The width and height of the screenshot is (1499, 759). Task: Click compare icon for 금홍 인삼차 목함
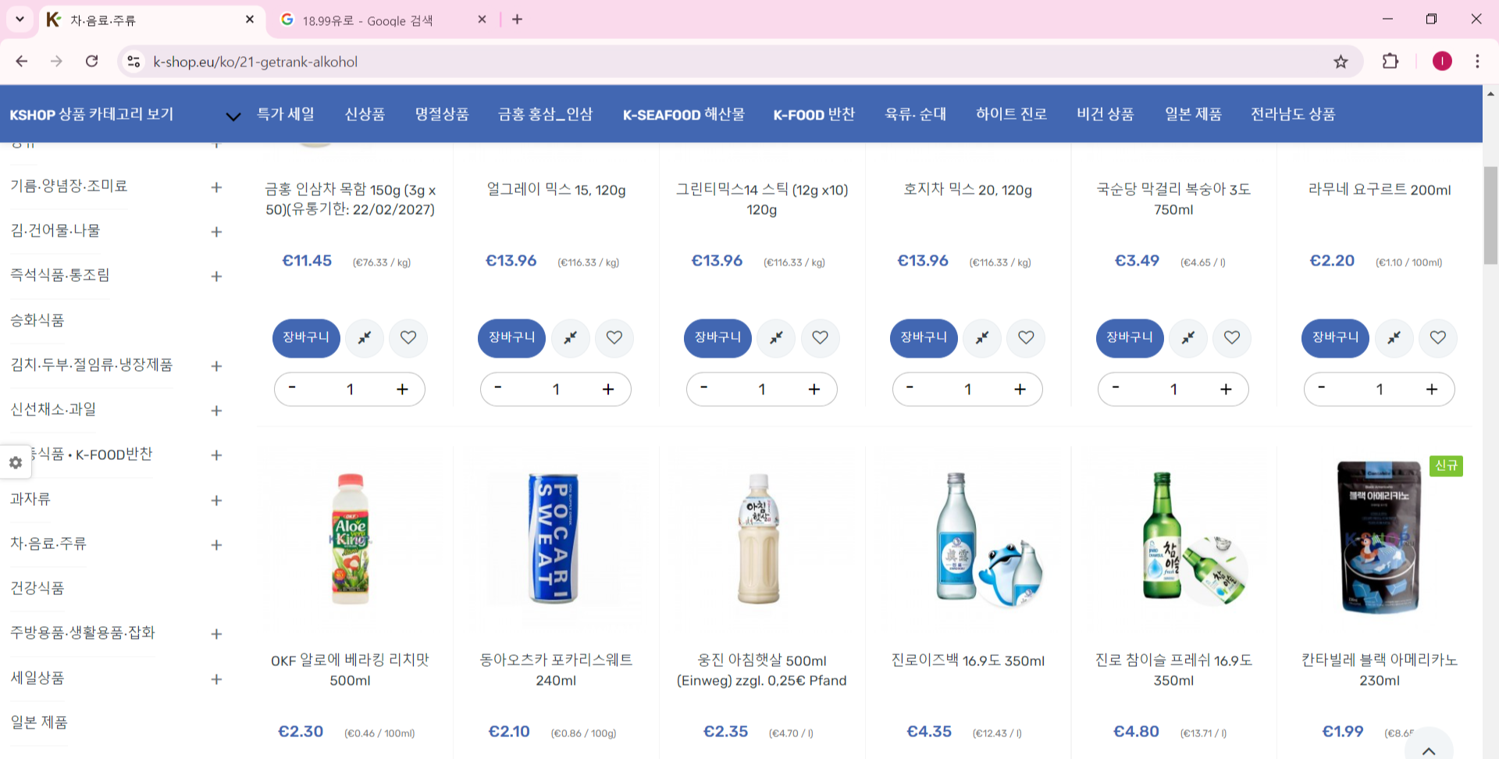pos(365,338)
